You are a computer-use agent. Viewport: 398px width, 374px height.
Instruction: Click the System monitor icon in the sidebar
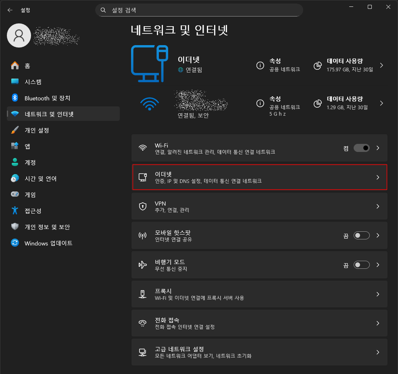(15, 81)
